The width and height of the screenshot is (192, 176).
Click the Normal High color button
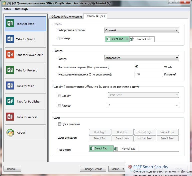(x=145, y=132)
